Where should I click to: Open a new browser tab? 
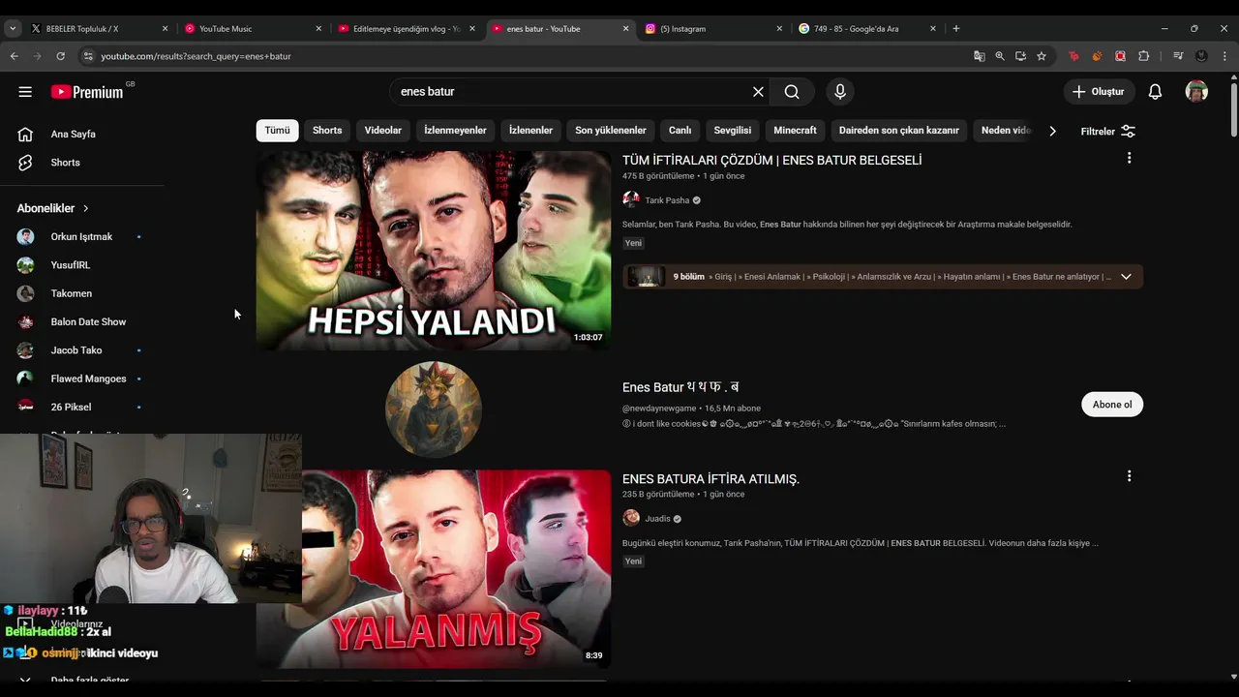click(x=955, y=29)
